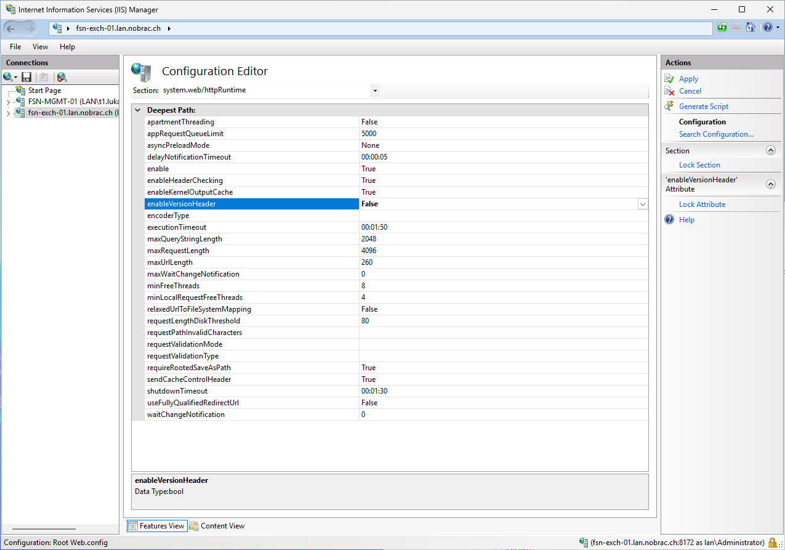Click the Apply link
Screen dimensions: 785x550
[x=688, y=79]
